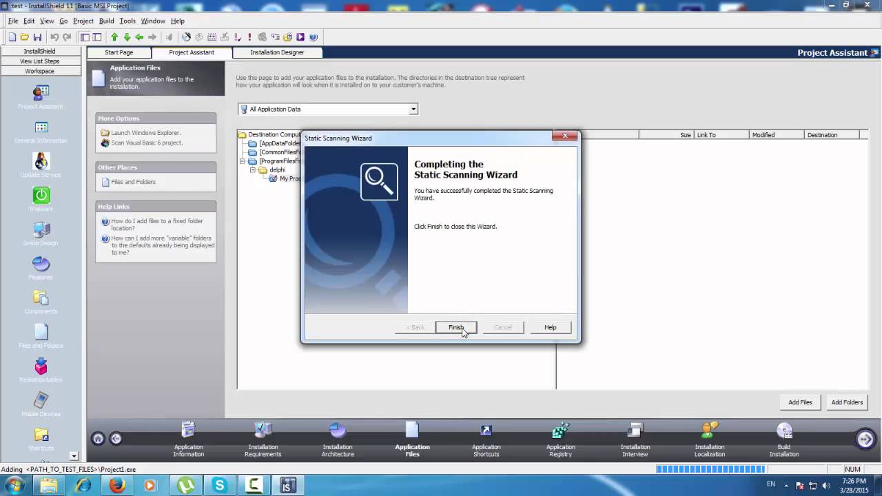Go to Build Installation step
This screenshot has height=496, width=882.
click(x=784, y=440)
